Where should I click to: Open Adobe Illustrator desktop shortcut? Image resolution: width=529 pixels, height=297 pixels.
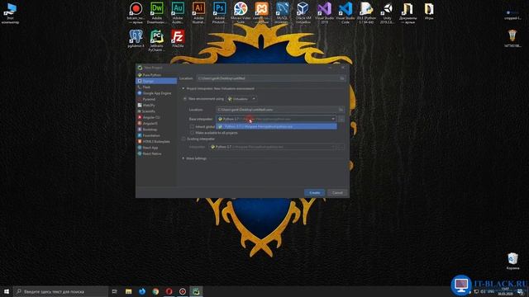coord(198,13)
